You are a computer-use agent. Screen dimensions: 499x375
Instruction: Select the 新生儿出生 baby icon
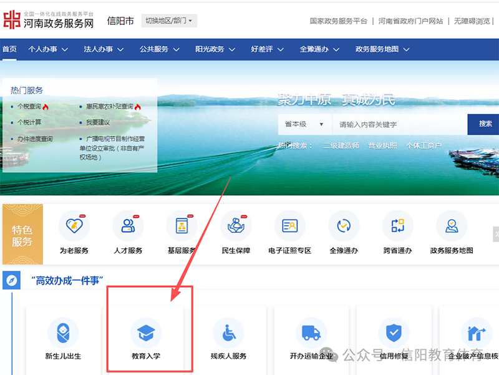(63, 333)
